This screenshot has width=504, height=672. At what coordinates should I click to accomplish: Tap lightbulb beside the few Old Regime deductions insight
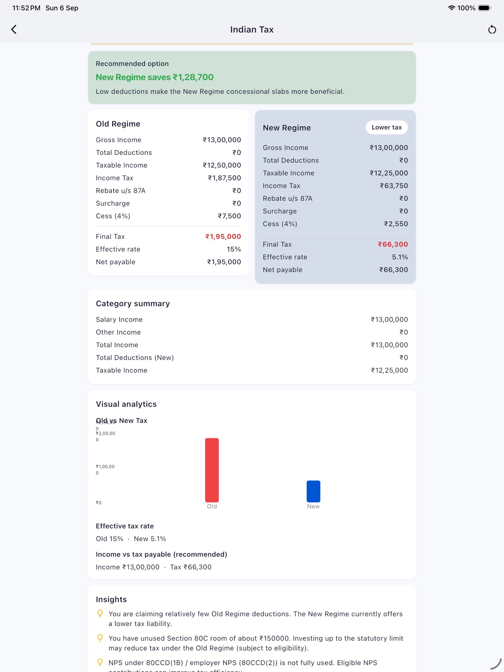coord(100,614)
